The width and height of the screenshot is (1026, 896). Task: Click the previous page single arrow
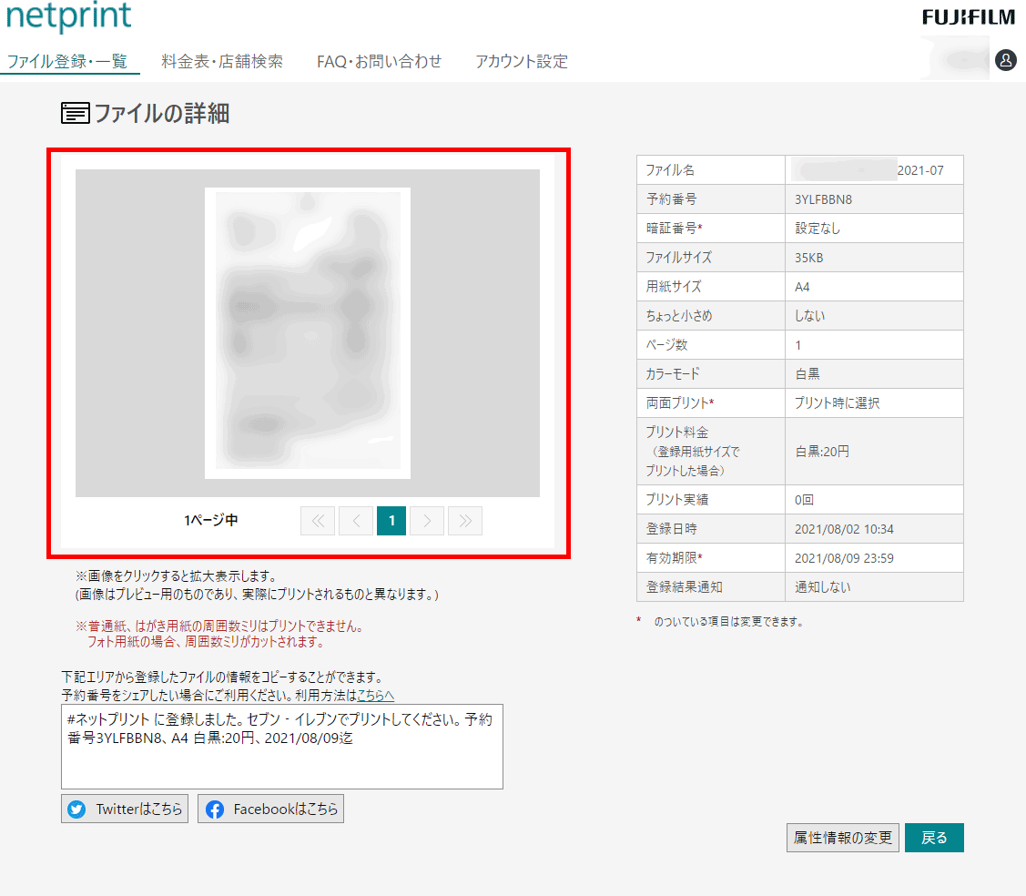pos(354,520)
